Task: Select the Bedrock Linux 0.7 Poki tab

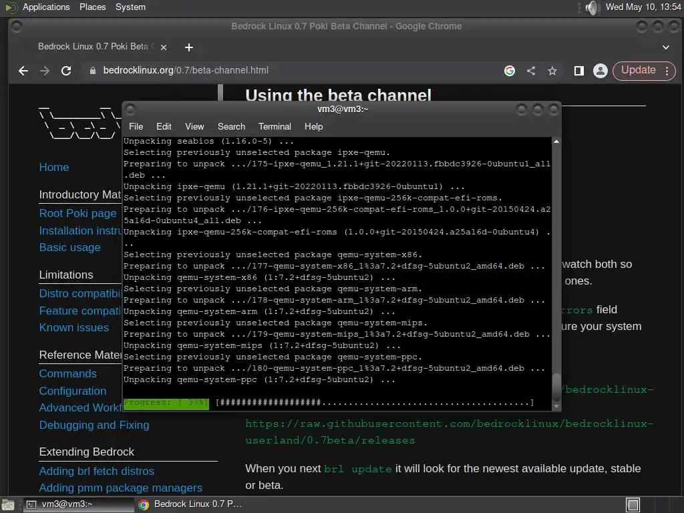Action: (x=96, y=47)
